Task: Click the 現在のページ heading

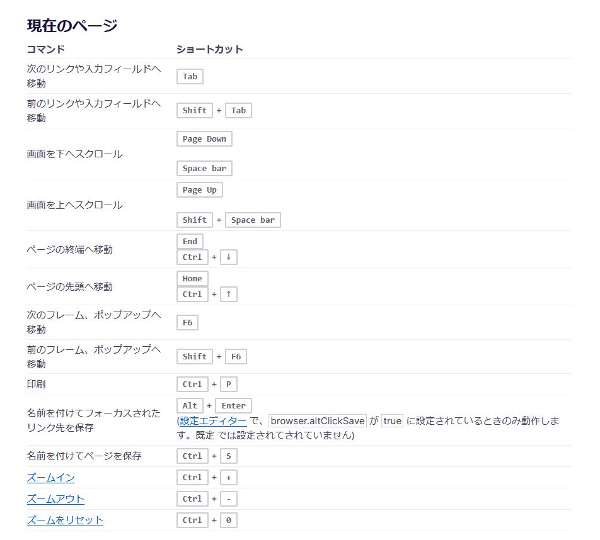Action: (x=72, y=26)
